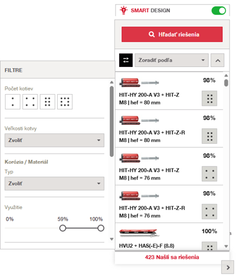Open the filter settings black icon button
This screenshot has width=237, height=276.
coord(126,60)
